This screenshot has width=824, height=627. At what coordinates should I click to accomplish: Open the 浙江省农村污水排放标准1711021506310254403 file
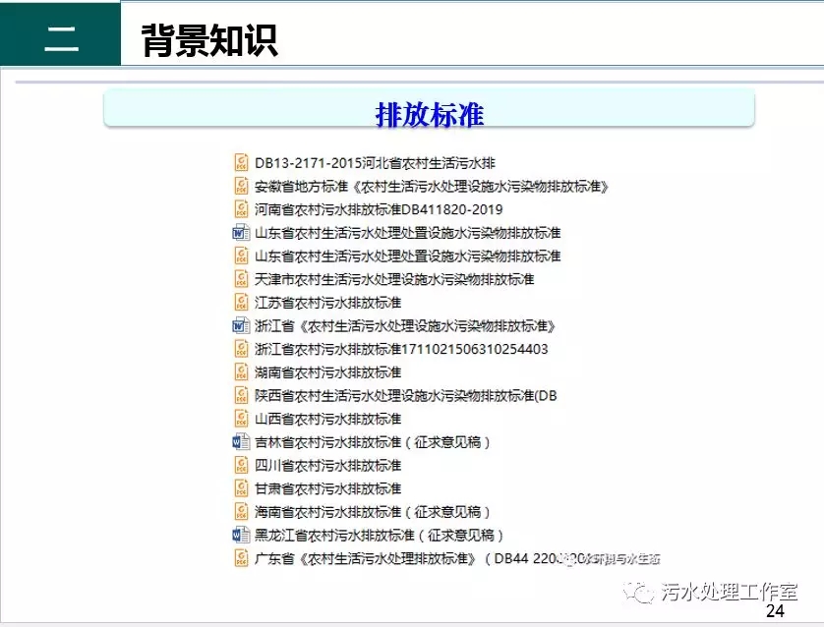pyautogui.click(x=401, y=350)
